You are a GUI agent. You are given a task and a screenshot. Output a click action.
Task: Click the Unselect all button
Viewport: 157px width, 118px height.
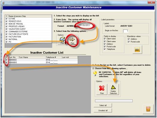(x=103, y=111)
